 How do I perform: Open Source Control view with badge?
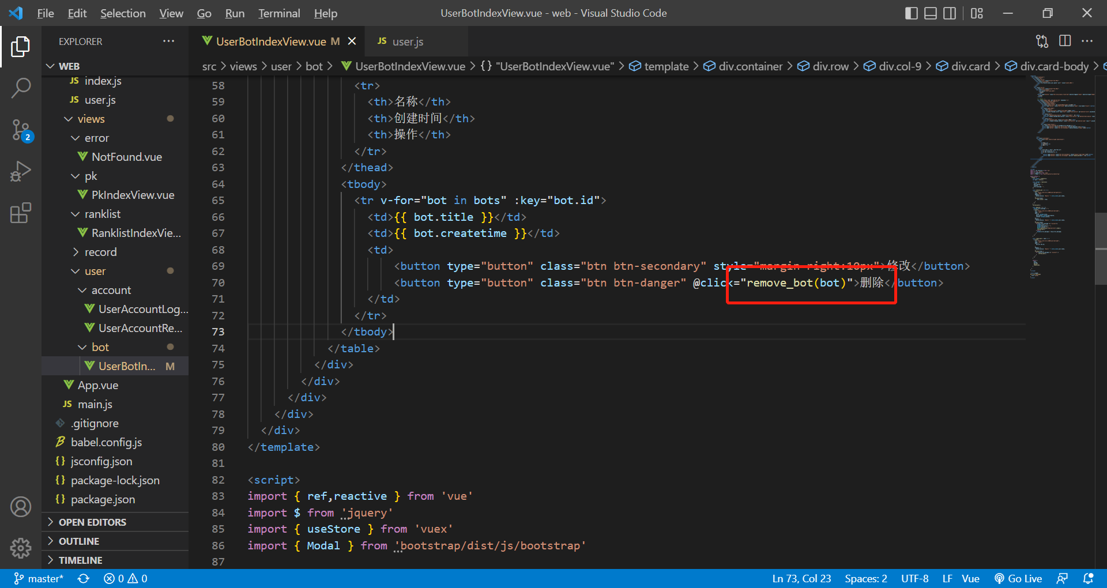pyautogui.click(x=21, y=130)
